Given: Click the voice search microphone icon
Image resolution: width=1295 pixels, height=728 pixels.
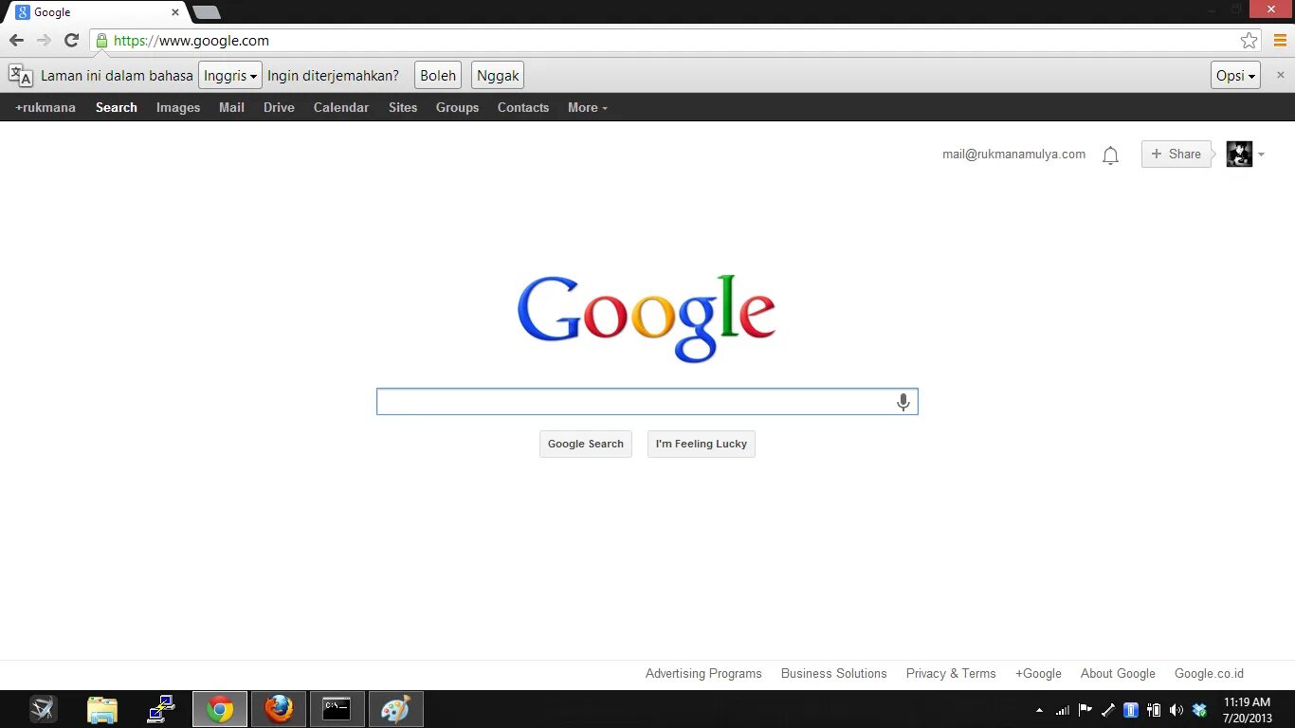Looking at the screenshot, I should coord(903,402).
